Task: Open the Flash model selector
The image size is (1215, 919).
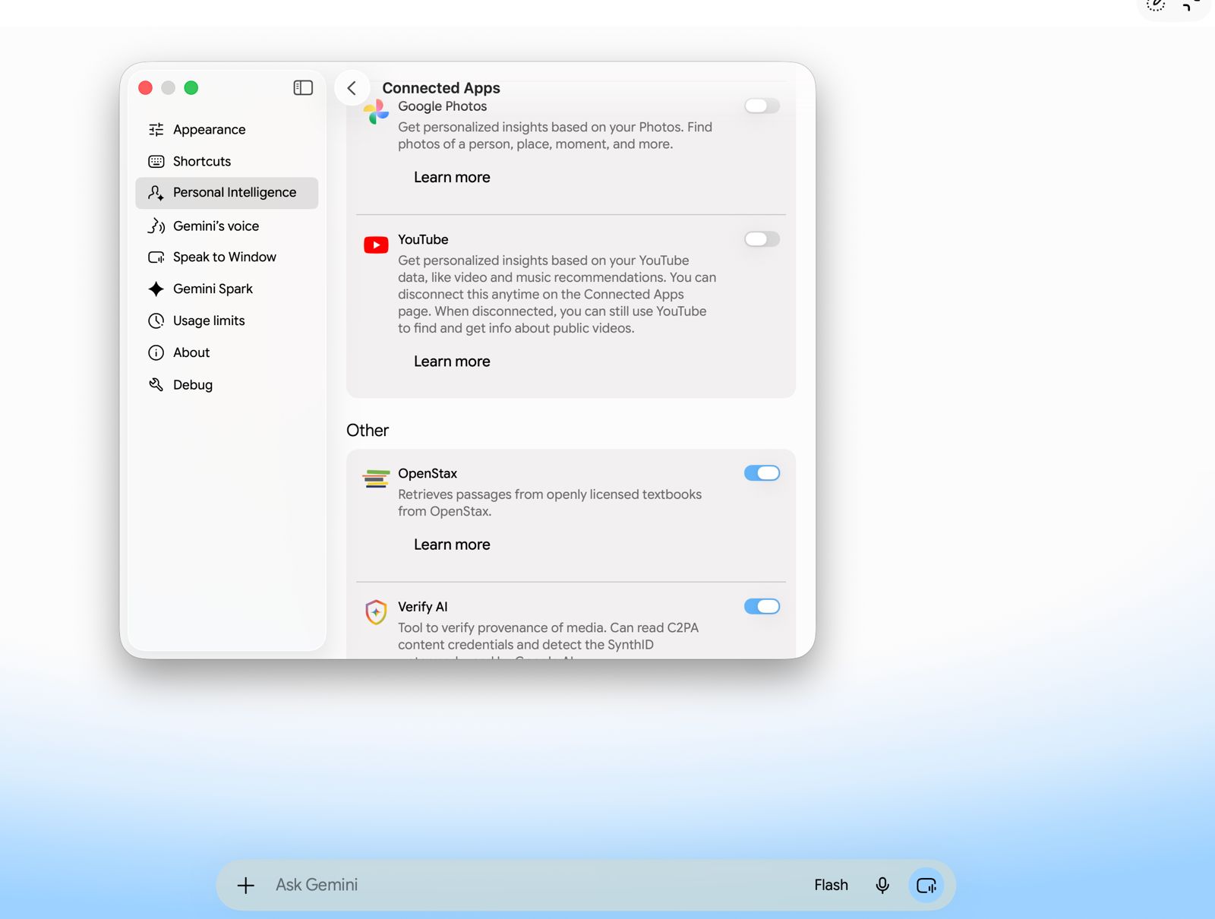Action: tap(831, 886)
